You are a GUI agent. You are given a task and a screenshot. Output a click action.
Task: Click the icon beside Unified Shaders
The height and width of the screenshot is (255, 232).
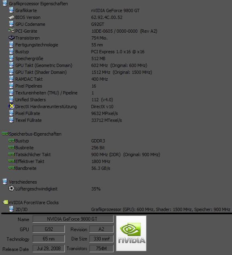click(11, 99)
